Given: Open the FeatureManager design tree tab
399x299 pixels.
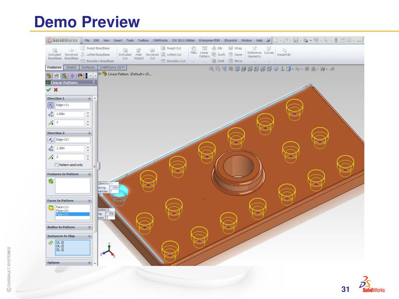Looking at the screenshot, I should point(49,76).
